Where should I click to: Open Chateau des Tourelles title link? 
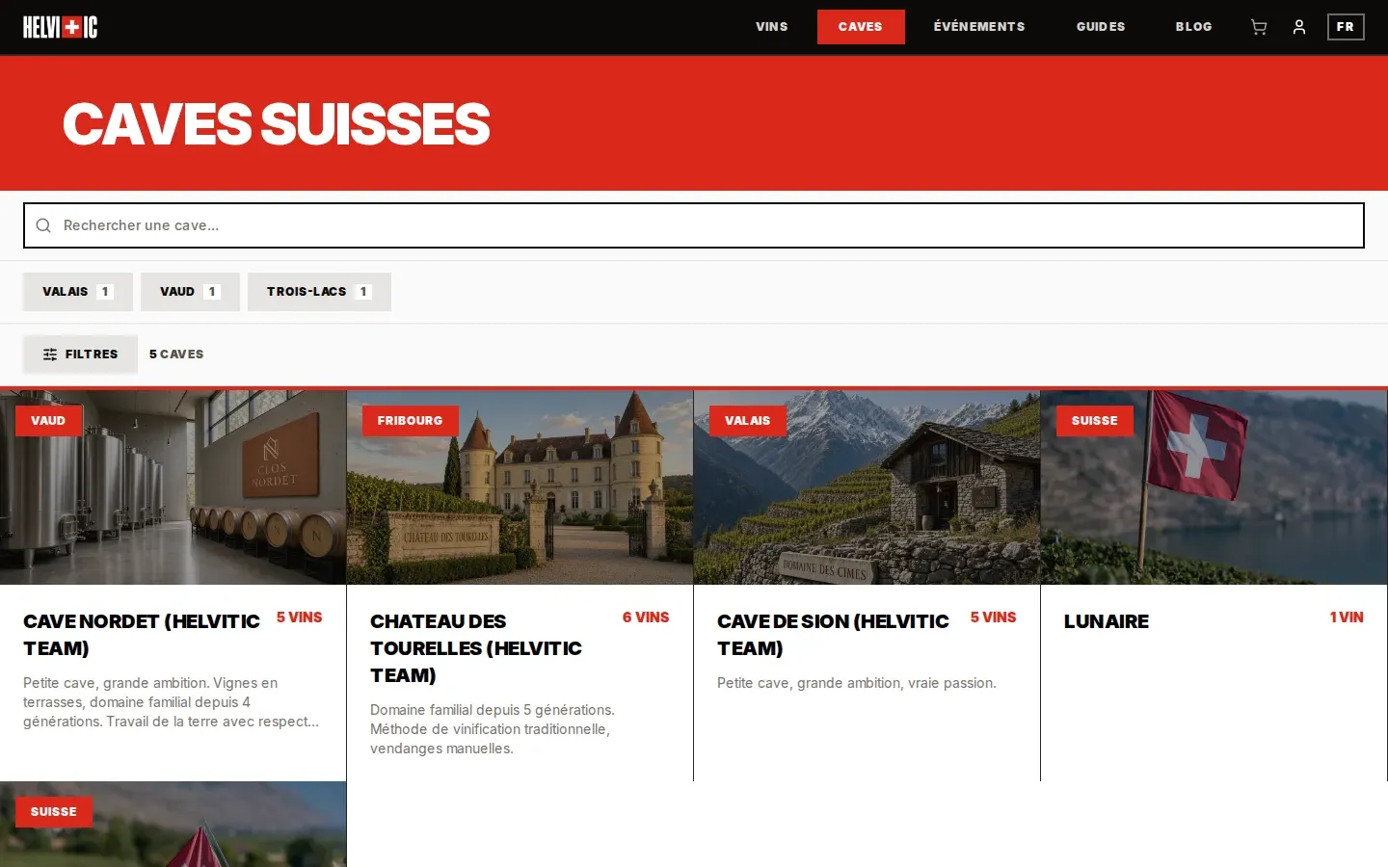(x=476, y=648)
